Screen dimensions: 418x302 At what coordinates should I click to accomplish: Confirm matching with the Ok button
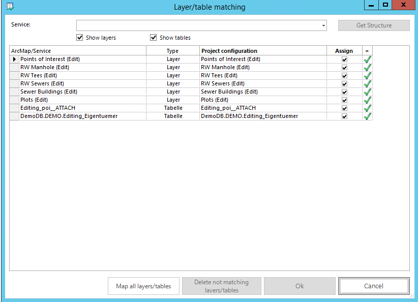click(x=300, y=286)
